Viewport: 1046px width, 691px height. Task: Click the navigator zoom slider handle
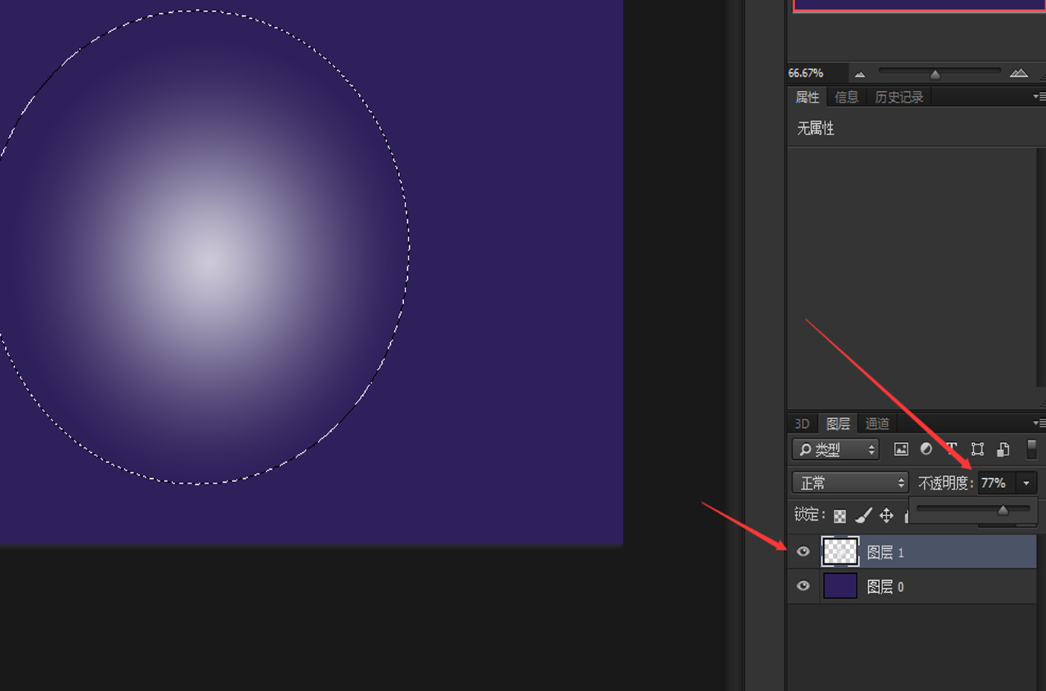(x=935, y=74)
